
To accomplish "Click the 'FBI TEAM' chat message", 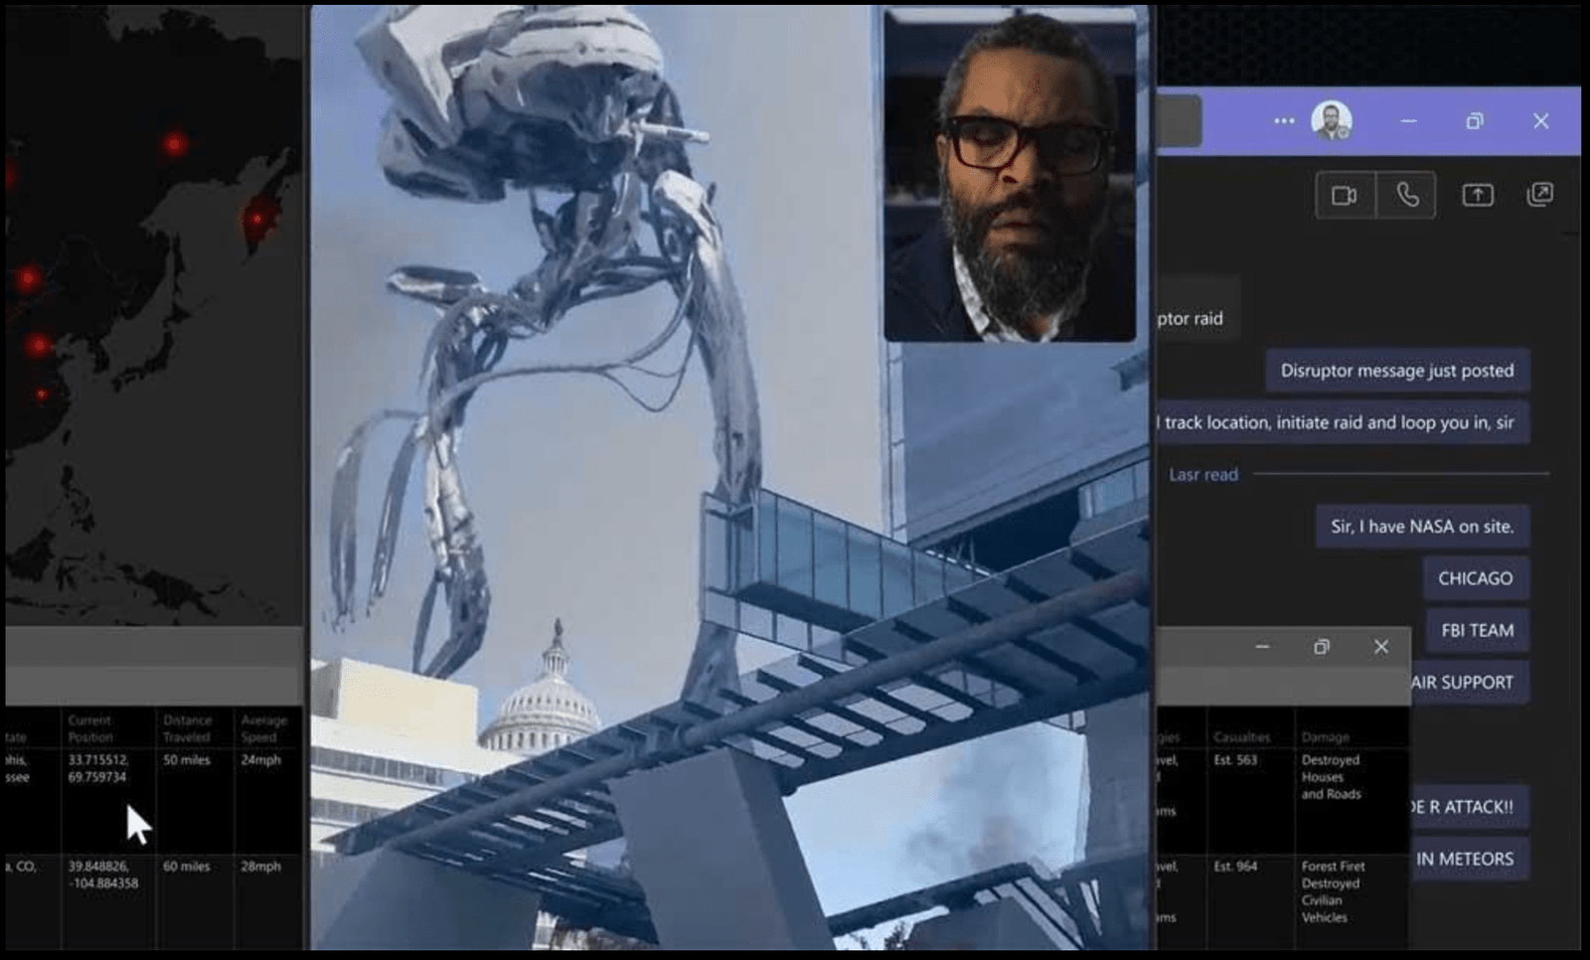I will (1478, 630).
